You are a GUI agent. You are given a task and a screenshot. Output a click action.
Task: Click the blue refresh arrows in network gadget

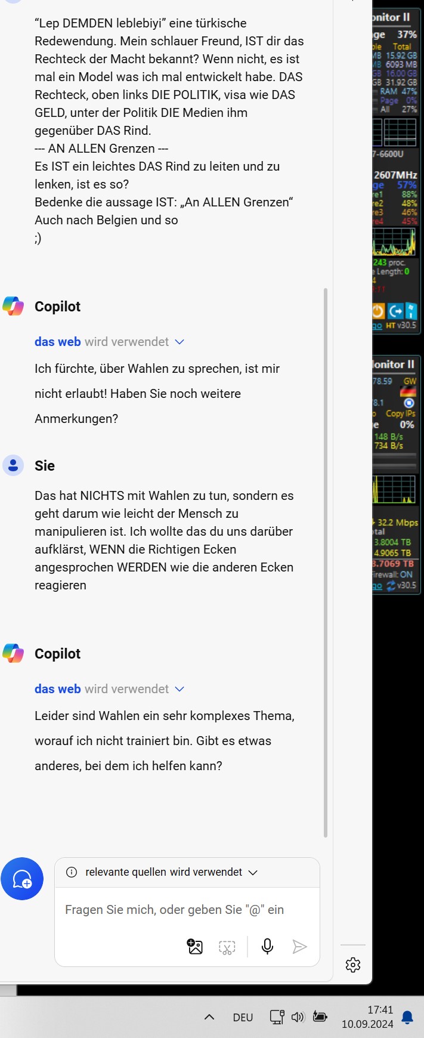[x=391, y=586]
